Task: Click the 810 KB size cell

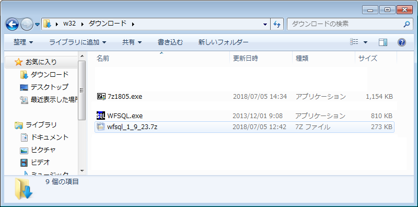Action: tap(382, 116)
